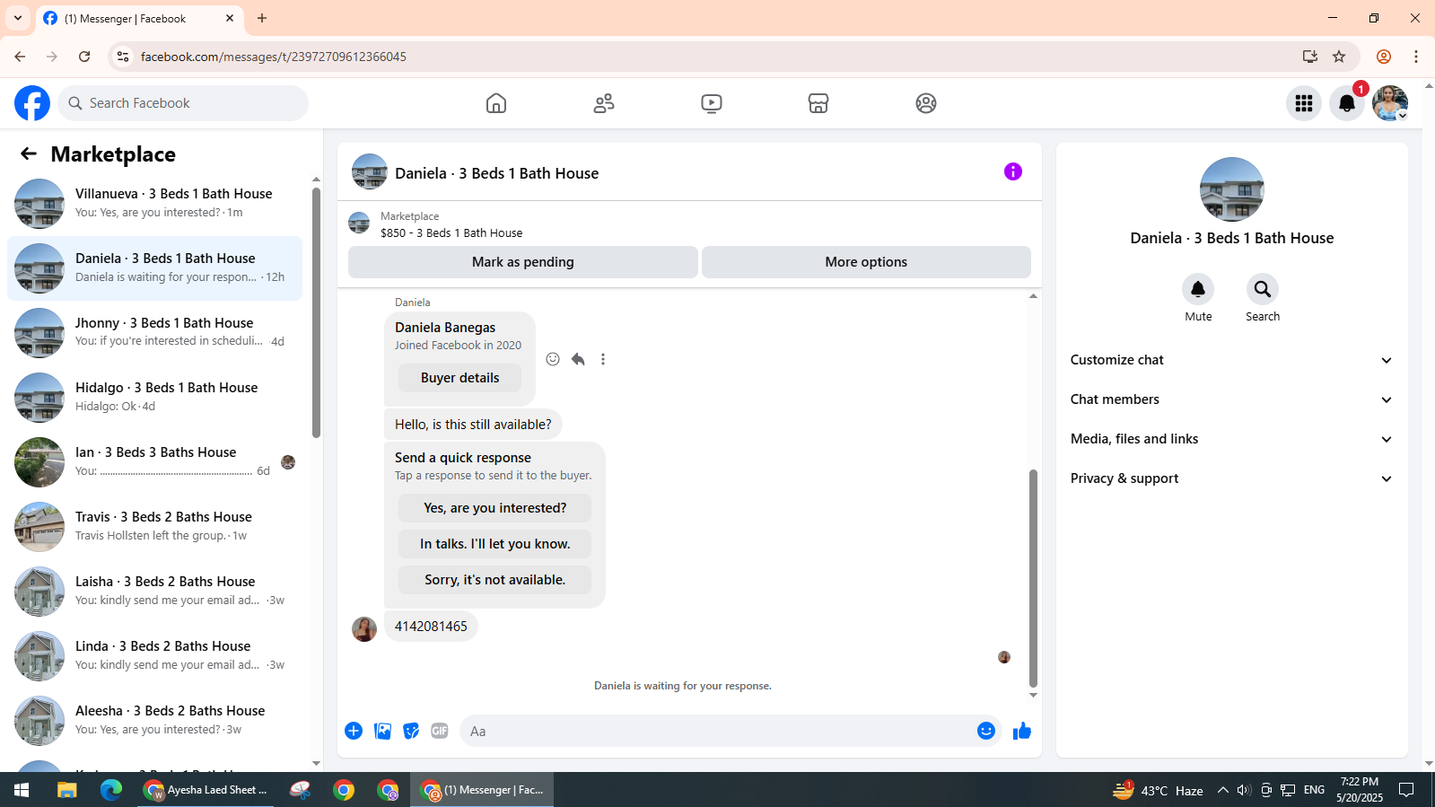This screenshot has height=807, width=1435.
Task: Reply to the Daniela Banegas message
Action: (x=578, y=359)
